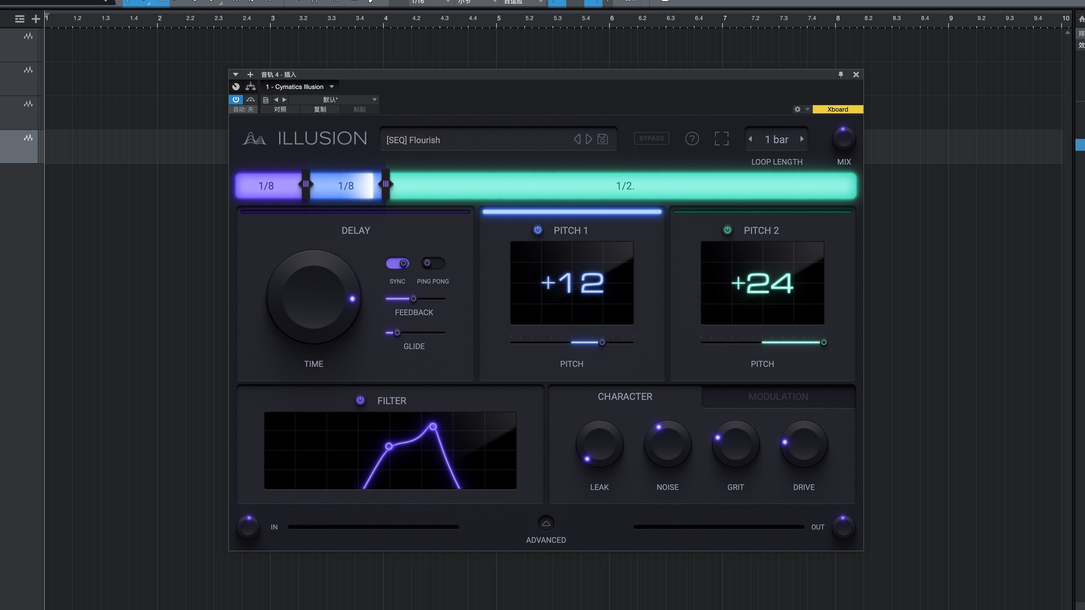Click the upper filter curve peak node

coord(433,426)
